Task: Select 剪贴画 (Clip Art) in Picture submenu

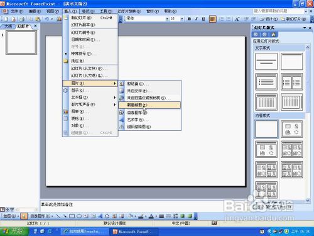Action: pos(149,84)
